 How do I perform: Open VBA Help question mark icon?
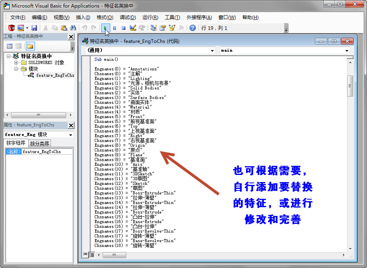[192, 28]
